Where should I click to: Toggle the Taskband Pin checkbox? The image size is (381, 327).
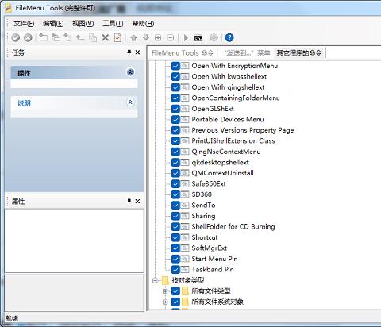point(175,269)
